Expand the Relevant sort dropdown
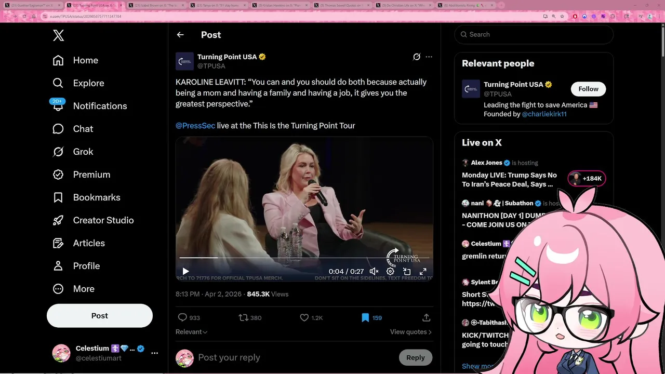Viewport: 665px width, 374px height. 192,332
